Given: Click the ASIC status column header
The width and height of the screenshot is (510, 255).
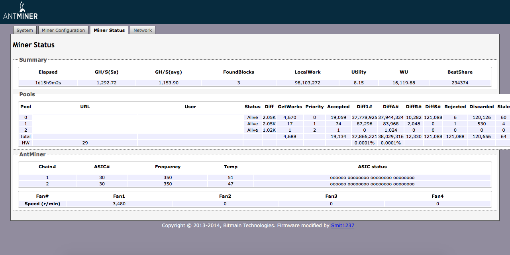Looking at the screenshot, I should coord(372,167).
